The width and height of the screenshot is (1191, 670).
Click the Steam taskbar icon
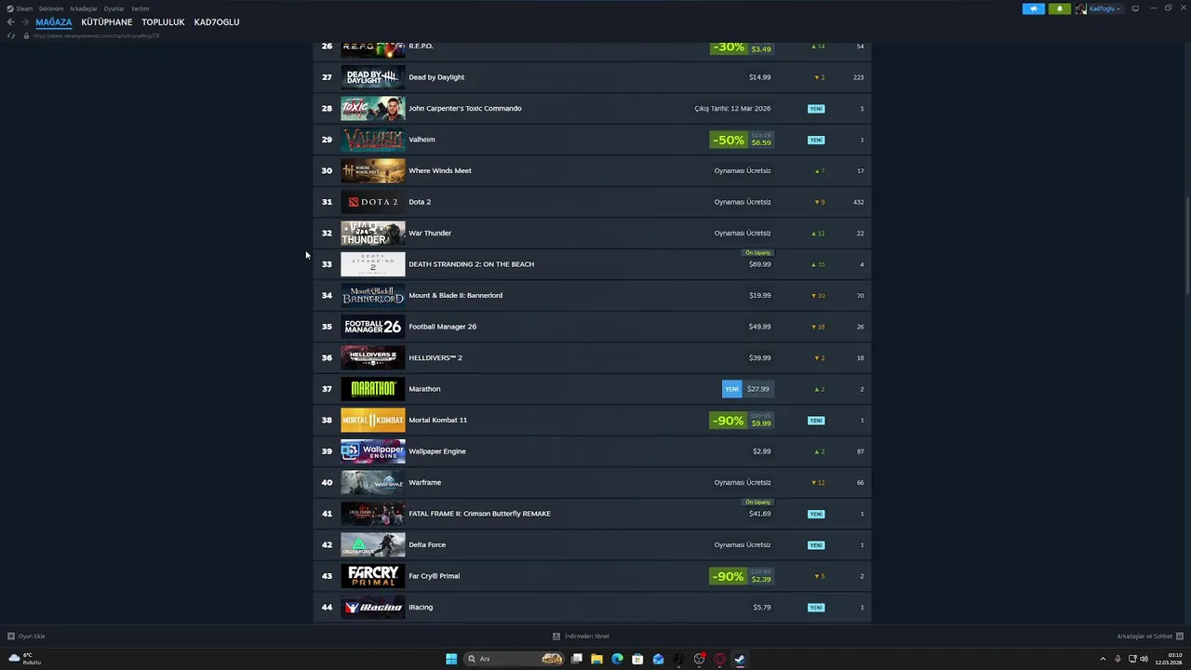[740, 659]
